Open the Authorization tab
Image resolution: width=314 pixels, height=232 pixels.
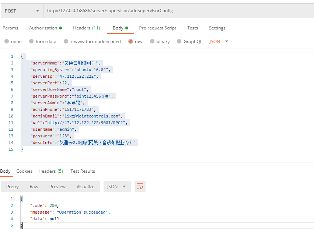[45, 28]
